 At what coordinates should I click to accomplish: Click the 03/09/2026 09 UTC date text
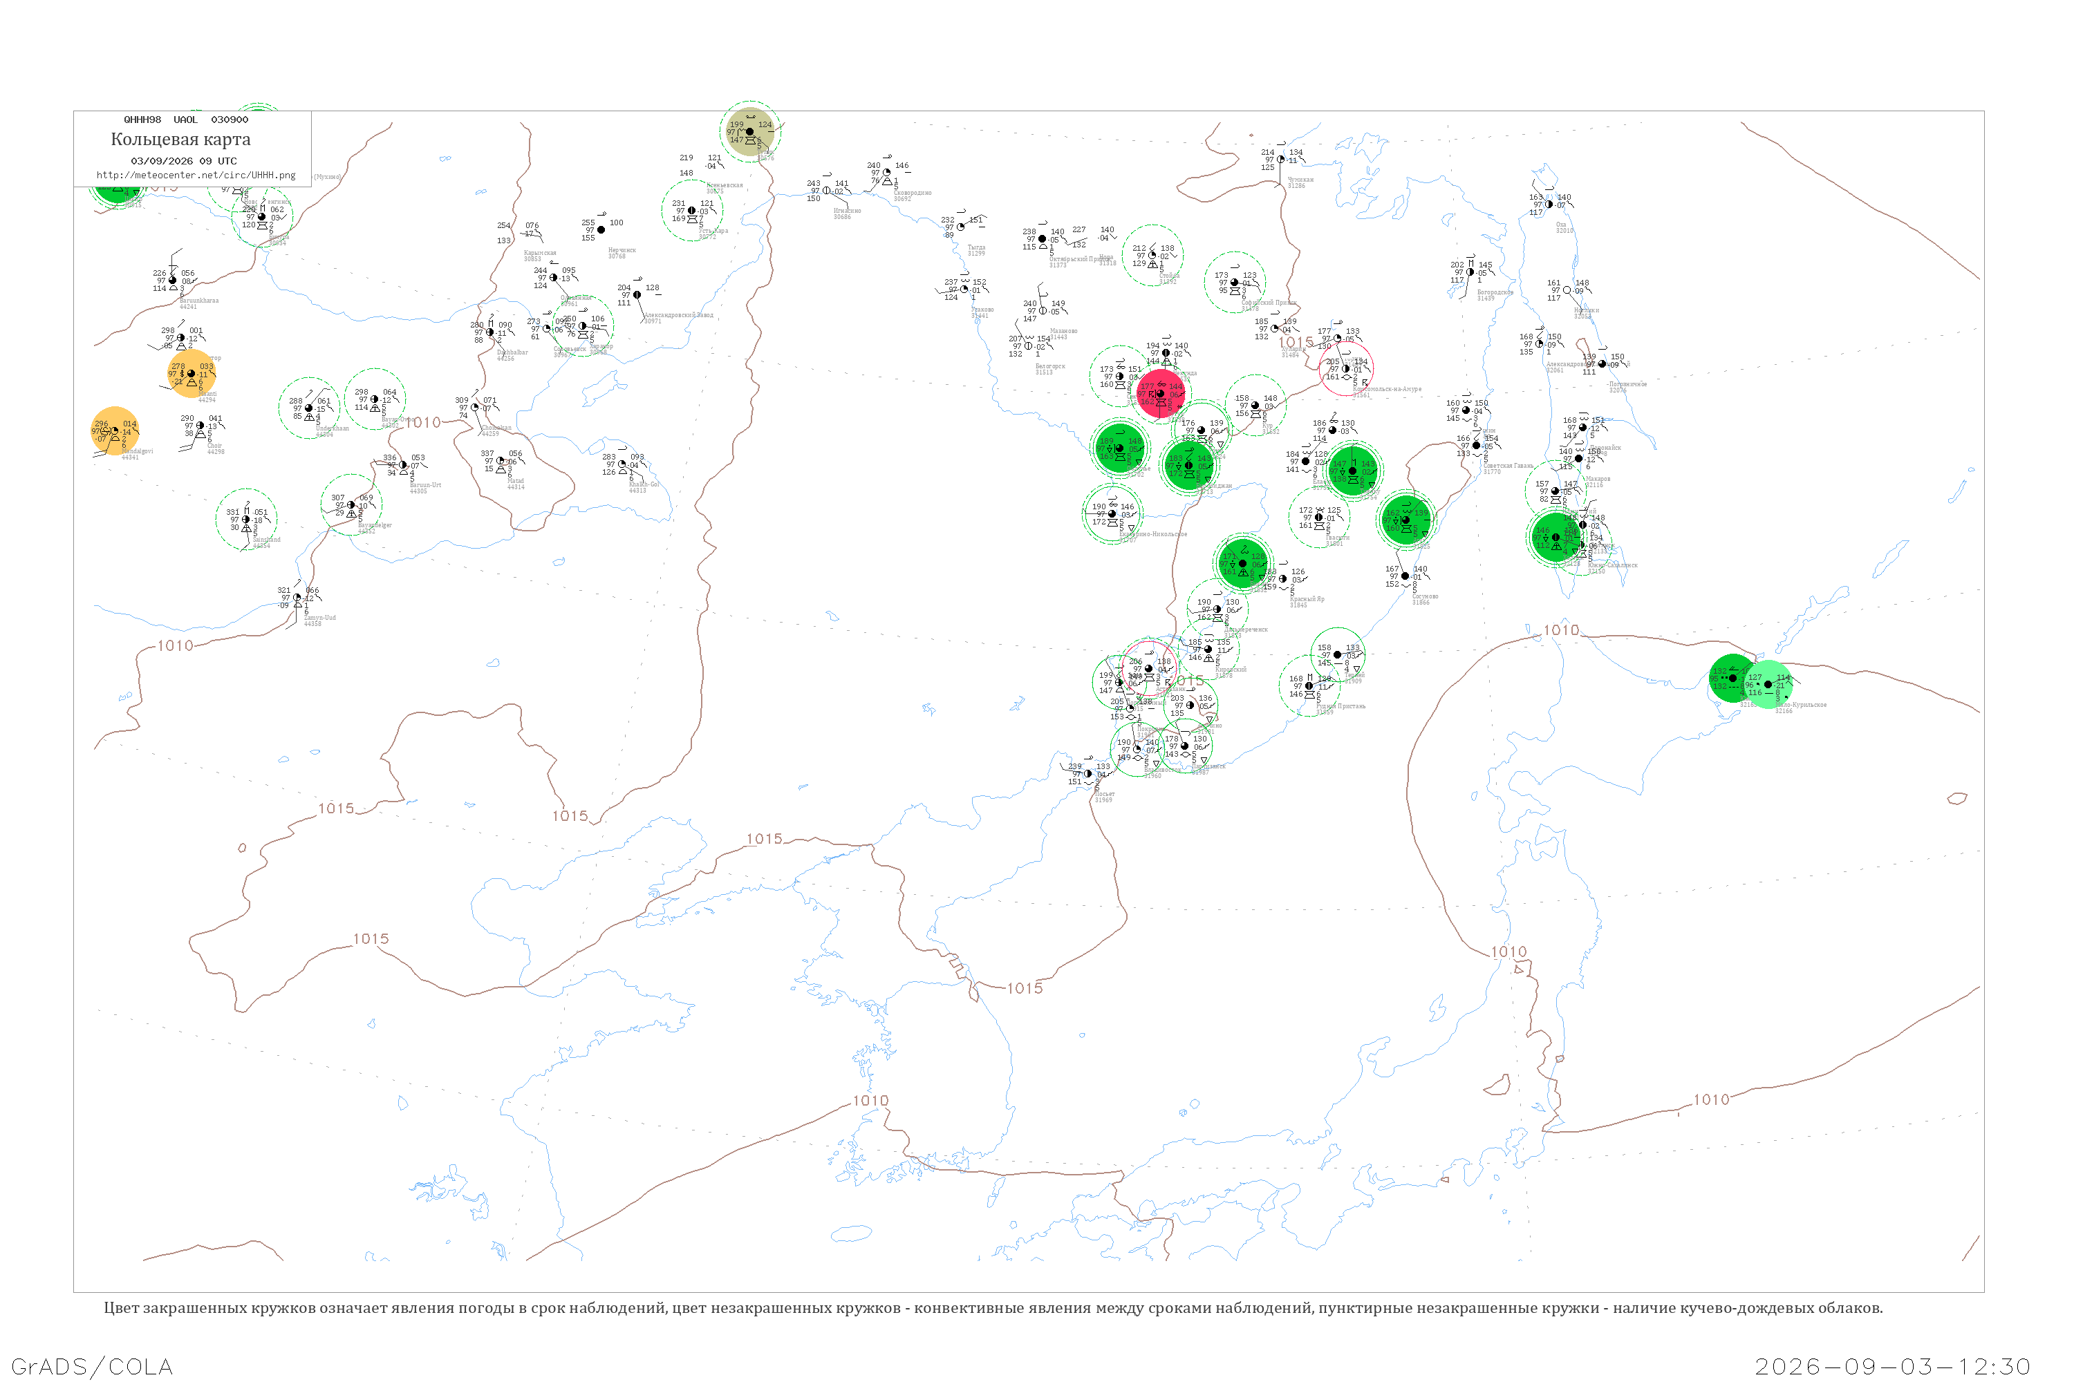(x=183, y=160)
